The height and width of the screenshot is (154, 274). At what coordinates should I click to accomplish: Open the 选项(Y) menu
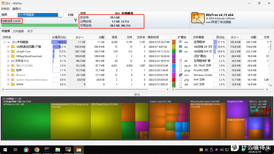(x=16, y=8)
